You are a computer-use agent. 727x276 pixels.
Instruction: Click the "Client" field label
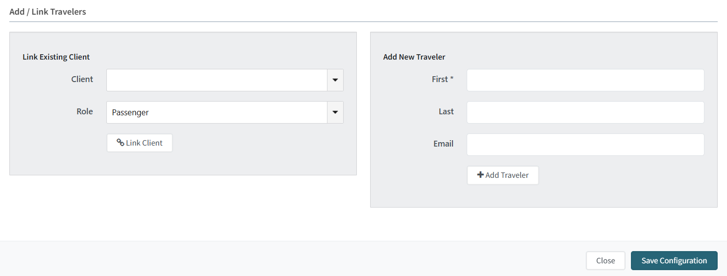coord(82,79)
